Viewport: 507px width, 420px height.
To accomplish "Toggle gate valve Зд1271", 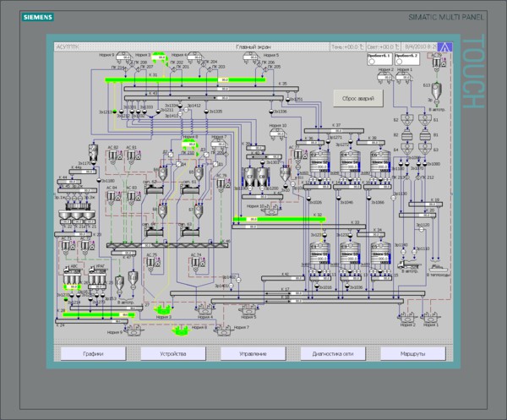I will pyautogui.click(x=328, y=141).
